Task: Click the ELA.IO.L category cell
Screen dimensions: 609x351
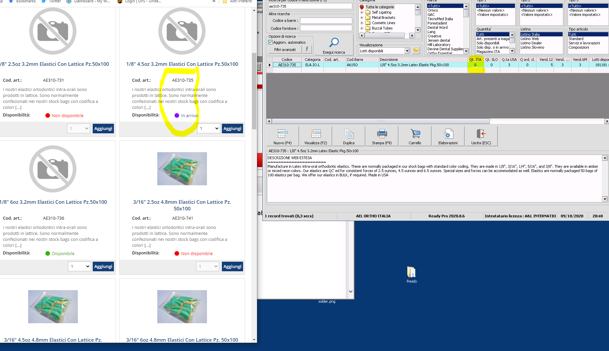Action: coord(312,65)
